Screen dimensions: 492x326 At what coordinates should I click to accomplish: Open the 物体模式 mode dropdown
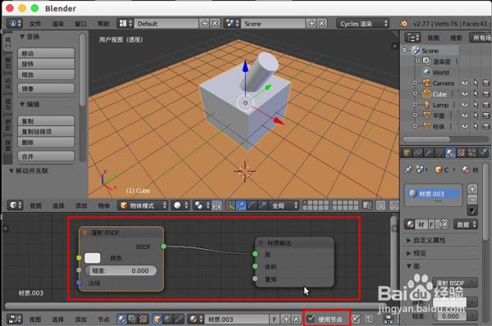point(143,206)
